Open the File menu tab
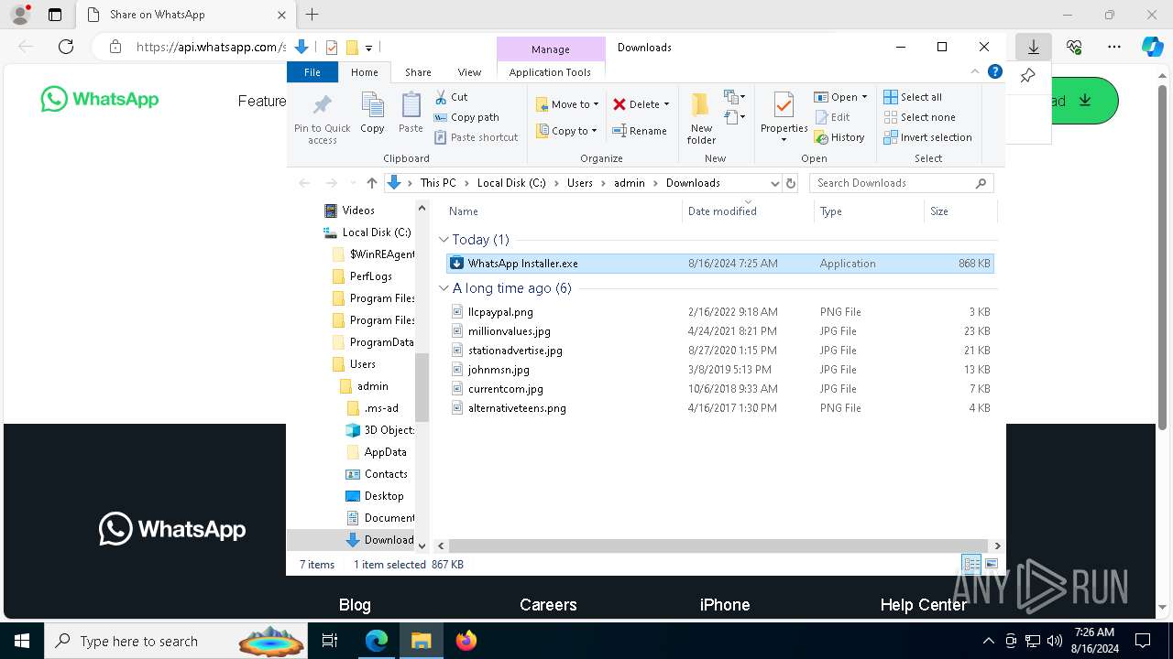The height and width of the screenshot is (659, 1173). [x=312, y=72]
